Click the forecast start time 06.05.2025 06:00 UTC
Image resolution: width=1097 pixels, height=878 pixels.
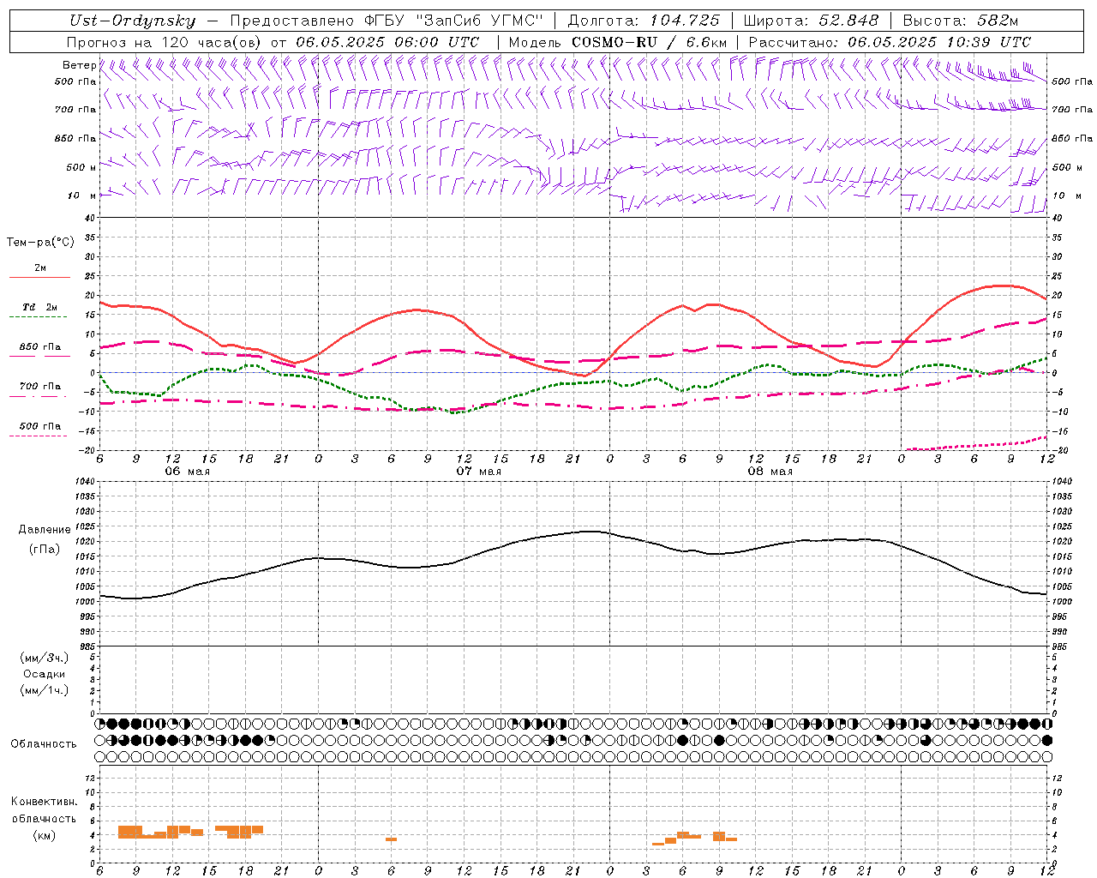pyautogui.click(x=387, y=42)
